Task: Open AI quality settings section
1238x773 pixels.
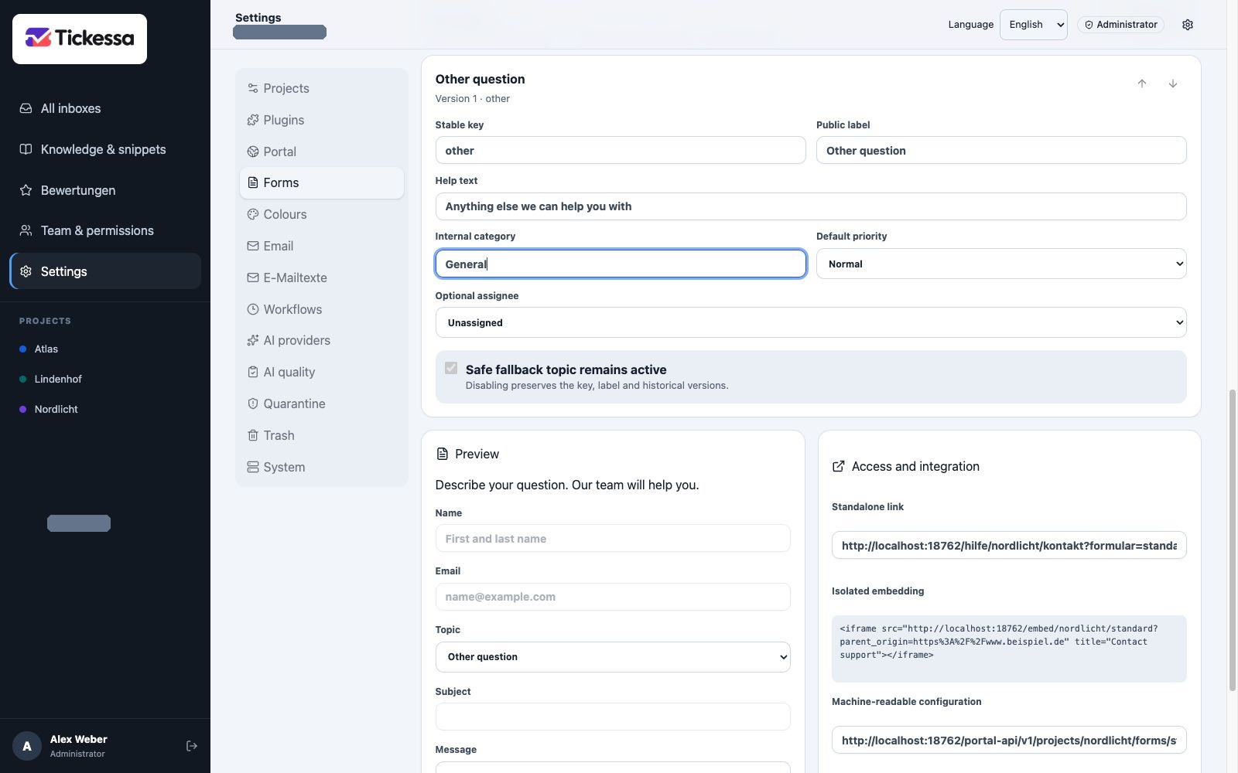Action: [x=322, y=372]
